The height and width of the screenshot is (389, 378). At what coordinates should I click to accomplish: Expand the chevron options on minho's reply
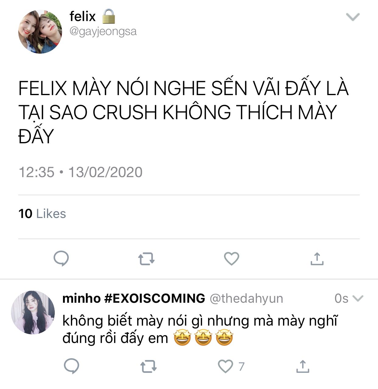pos(357,298)
